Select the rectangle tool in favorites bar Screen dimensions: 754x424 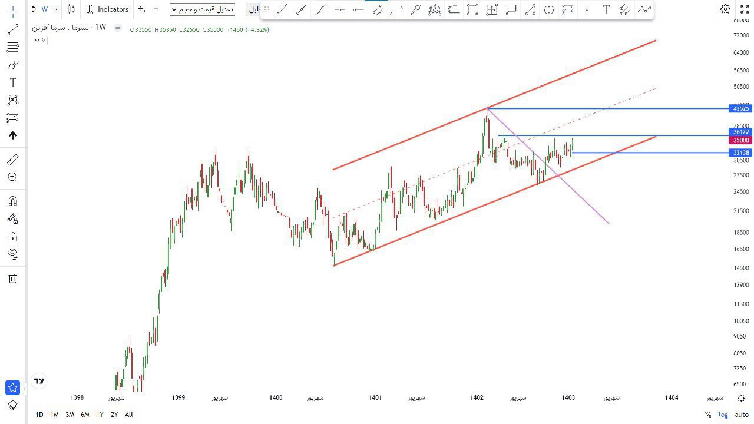coord(472,9)
